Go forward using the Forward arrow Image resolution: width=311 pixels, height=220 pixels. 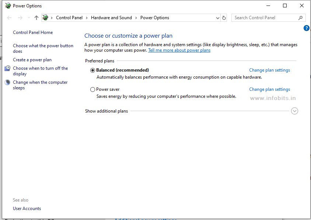click(20, 18)
